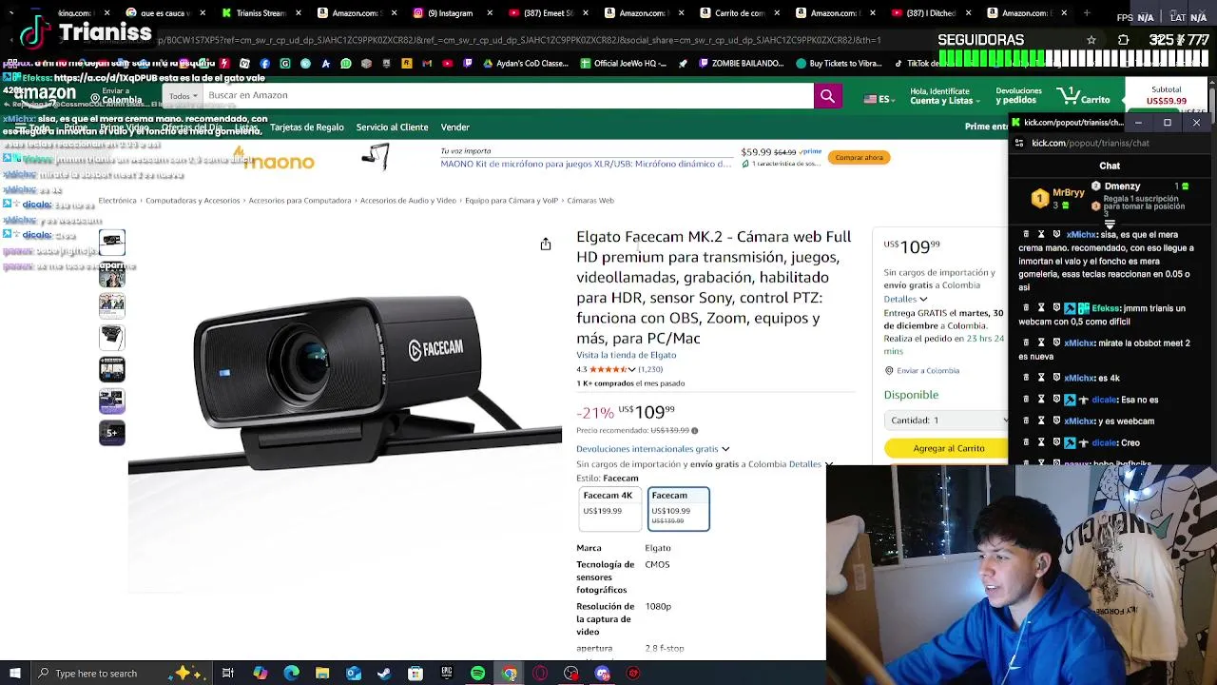
Task: Click 'Accesorios de Audio y Video' breadcrumb
Action: pyautogui.click(x=408, y=201)
